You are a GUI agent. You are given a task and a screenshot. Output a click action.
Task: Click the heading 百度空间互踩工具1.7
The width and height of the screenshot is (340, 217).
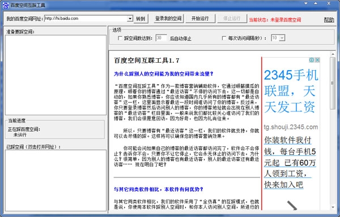[147, 60]
